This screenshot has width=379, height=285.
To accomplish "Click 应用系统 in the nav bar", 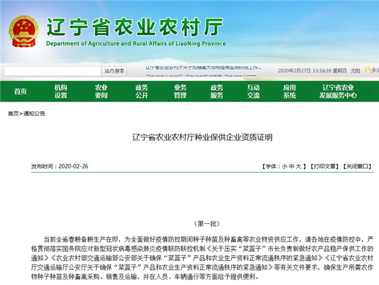I will [289, 91].
